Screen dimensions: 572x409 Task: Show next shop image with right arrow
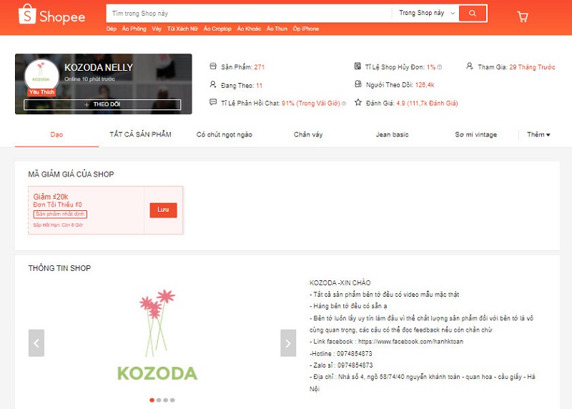point(288,343)
